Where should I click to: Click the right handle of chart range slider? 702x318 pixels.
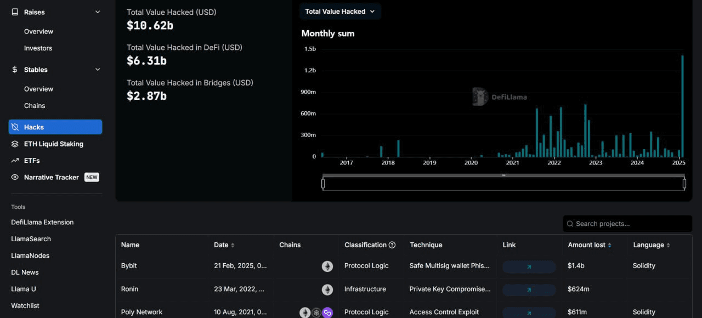click(684, 184)
